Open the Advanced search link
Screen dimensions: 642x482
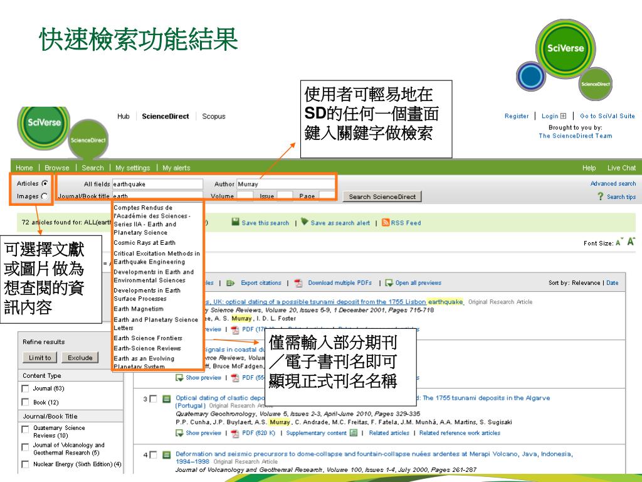(x=613, y=183)
